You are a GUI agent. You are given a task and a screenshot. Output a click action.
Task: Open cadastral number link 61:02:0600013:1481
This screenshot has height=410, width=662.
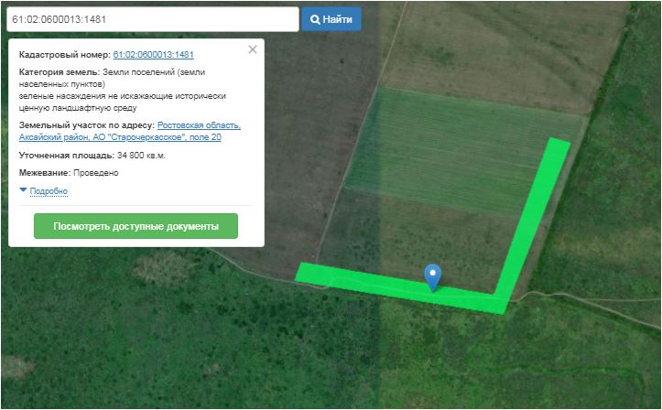tap(153, 55)
